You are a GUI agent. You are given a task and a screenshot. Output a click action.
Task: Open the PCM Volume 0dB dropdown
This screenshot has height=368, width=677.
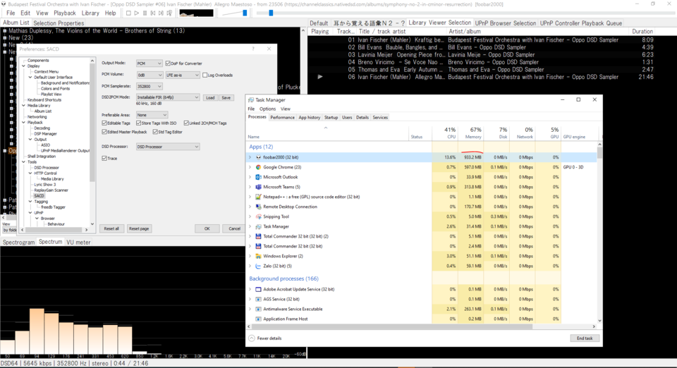coord(149,75)
